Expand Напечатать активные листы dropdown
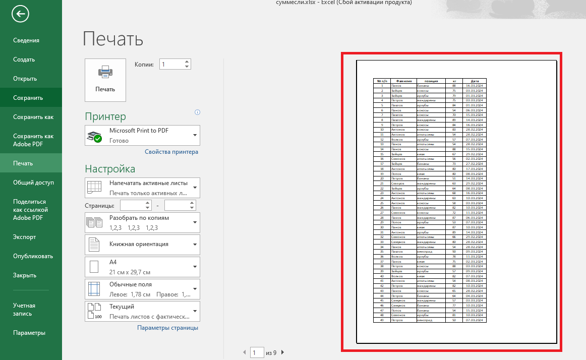This screenshot has width=586, height=360. click(142, 188)
